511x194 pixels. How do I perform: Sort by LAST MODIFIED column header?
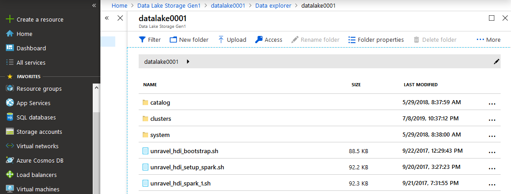421,84
